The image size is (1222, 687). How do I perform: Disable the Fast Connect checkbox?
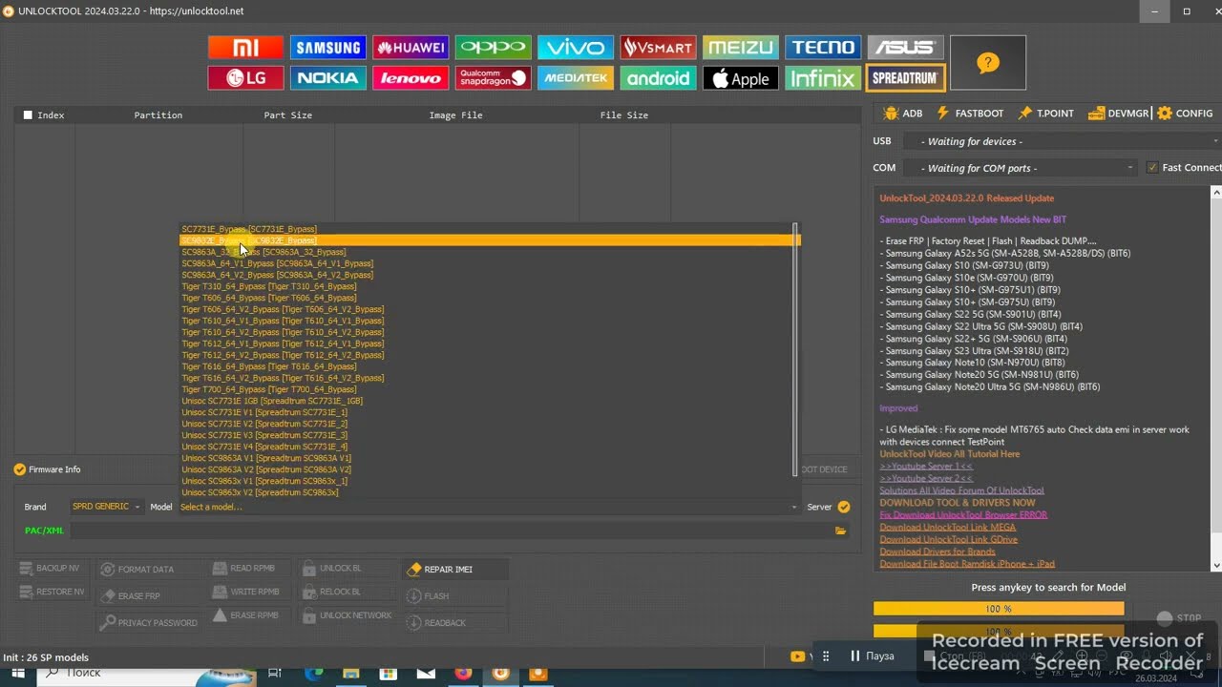1152,168
